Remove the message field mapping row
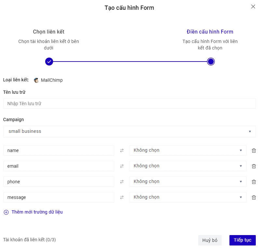 click(x=254, y=197)
